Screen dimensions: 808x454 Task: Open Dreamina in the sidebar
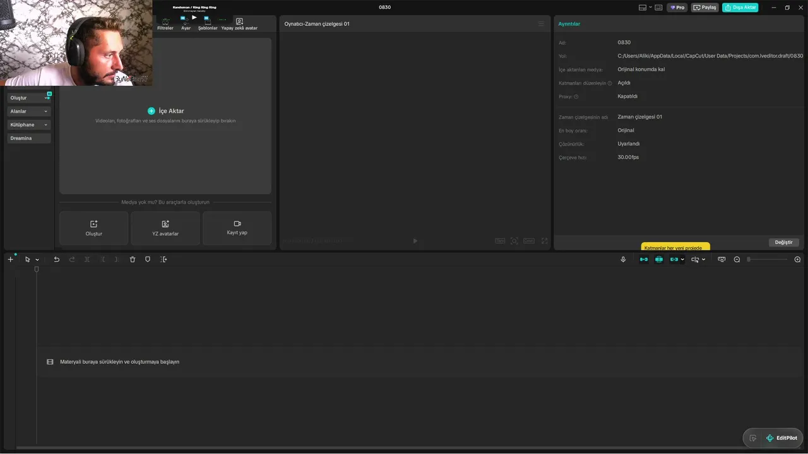pos(29,138)
